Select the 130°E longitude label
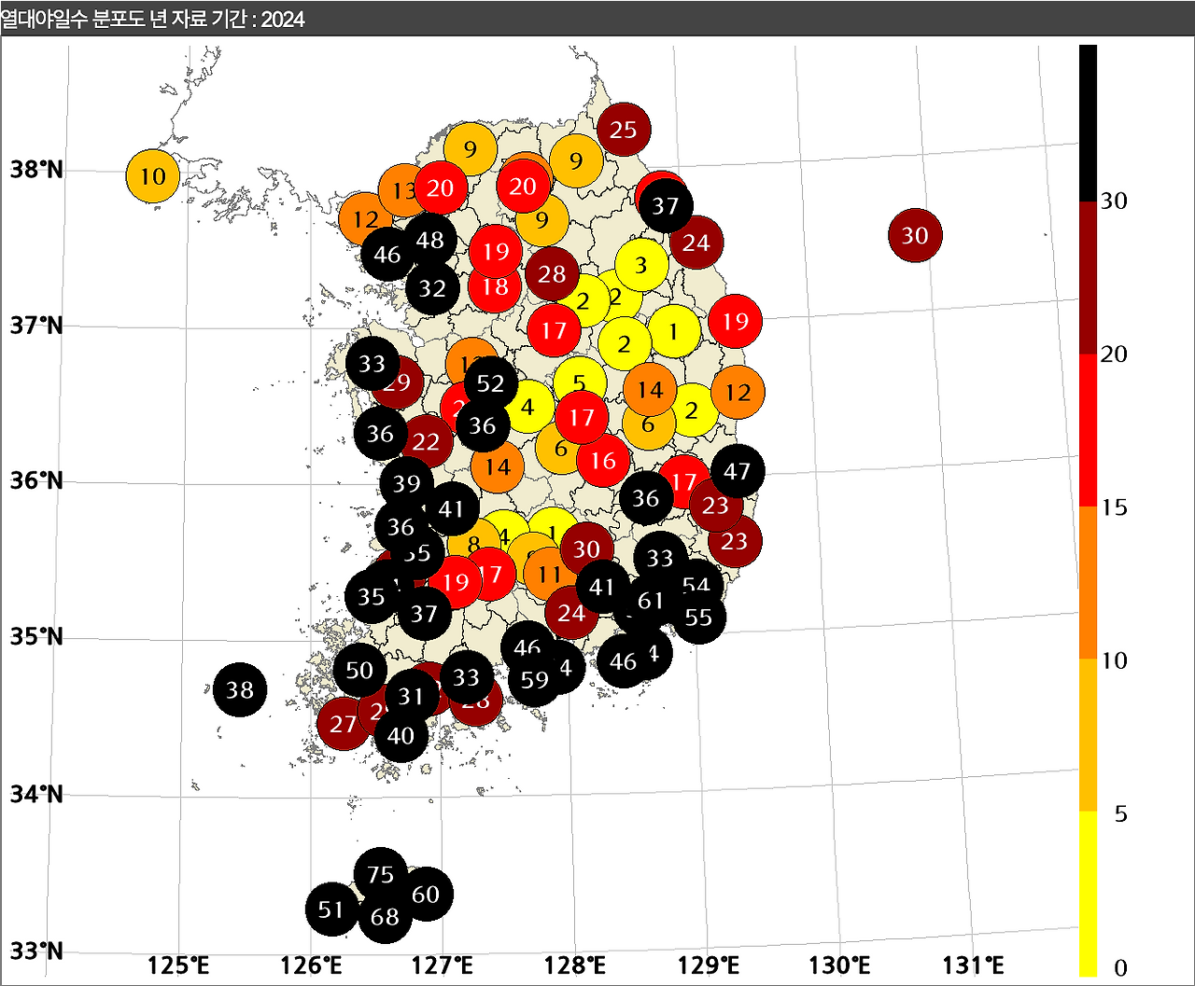 click(841, 965)
